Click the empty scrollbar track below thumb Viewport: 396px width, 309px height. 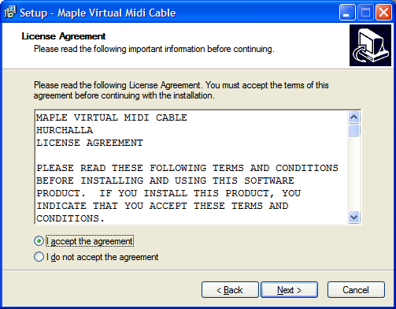tap(353, 173)
